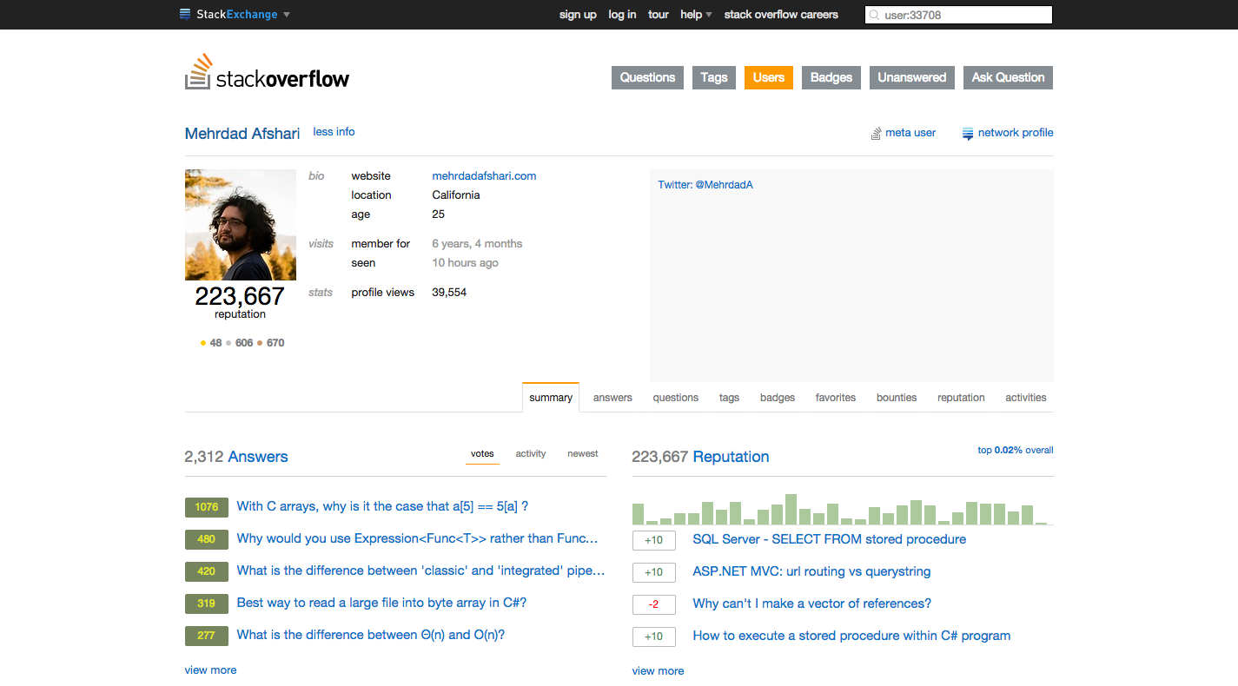Click the tallest reputation graph bar

tap(791, 510)
